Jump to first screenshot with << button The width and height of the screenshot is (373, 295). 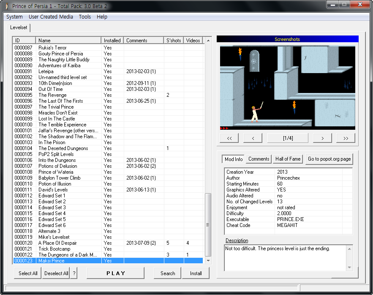[x=229, y=138]
